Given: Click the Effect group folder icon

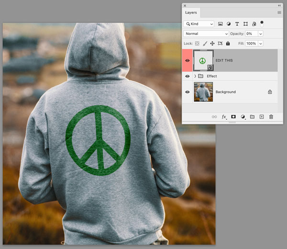Looking at the screenshot, I should click(201, 76).
